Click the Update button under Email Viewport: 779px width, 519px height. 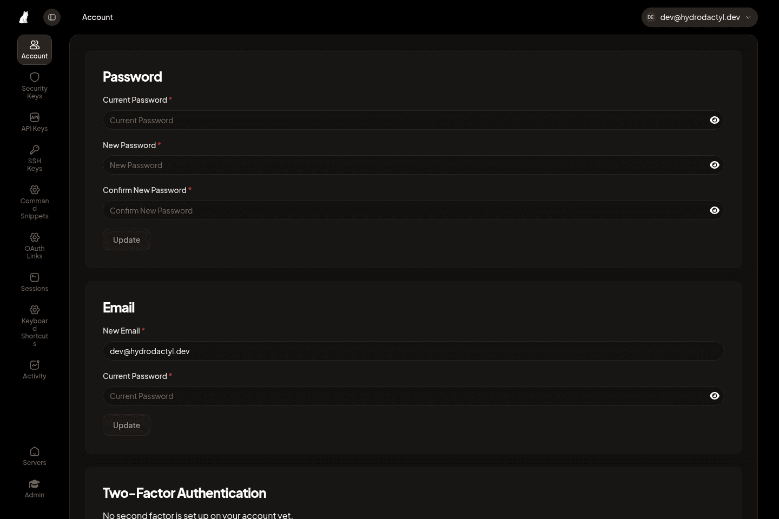click(127, 425)
